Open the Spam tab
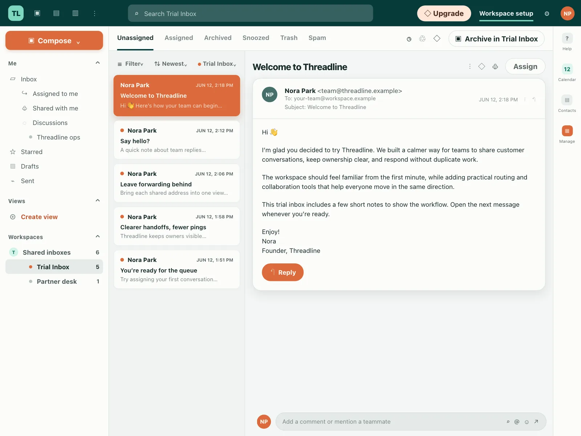The width and height of the screenshot is (581, 436). 317,38
